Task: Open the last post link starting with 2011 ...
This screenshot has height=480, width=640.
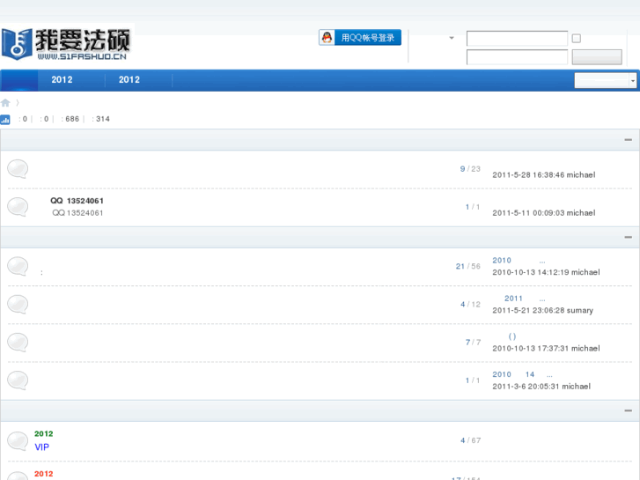Action: pos(525,299)
